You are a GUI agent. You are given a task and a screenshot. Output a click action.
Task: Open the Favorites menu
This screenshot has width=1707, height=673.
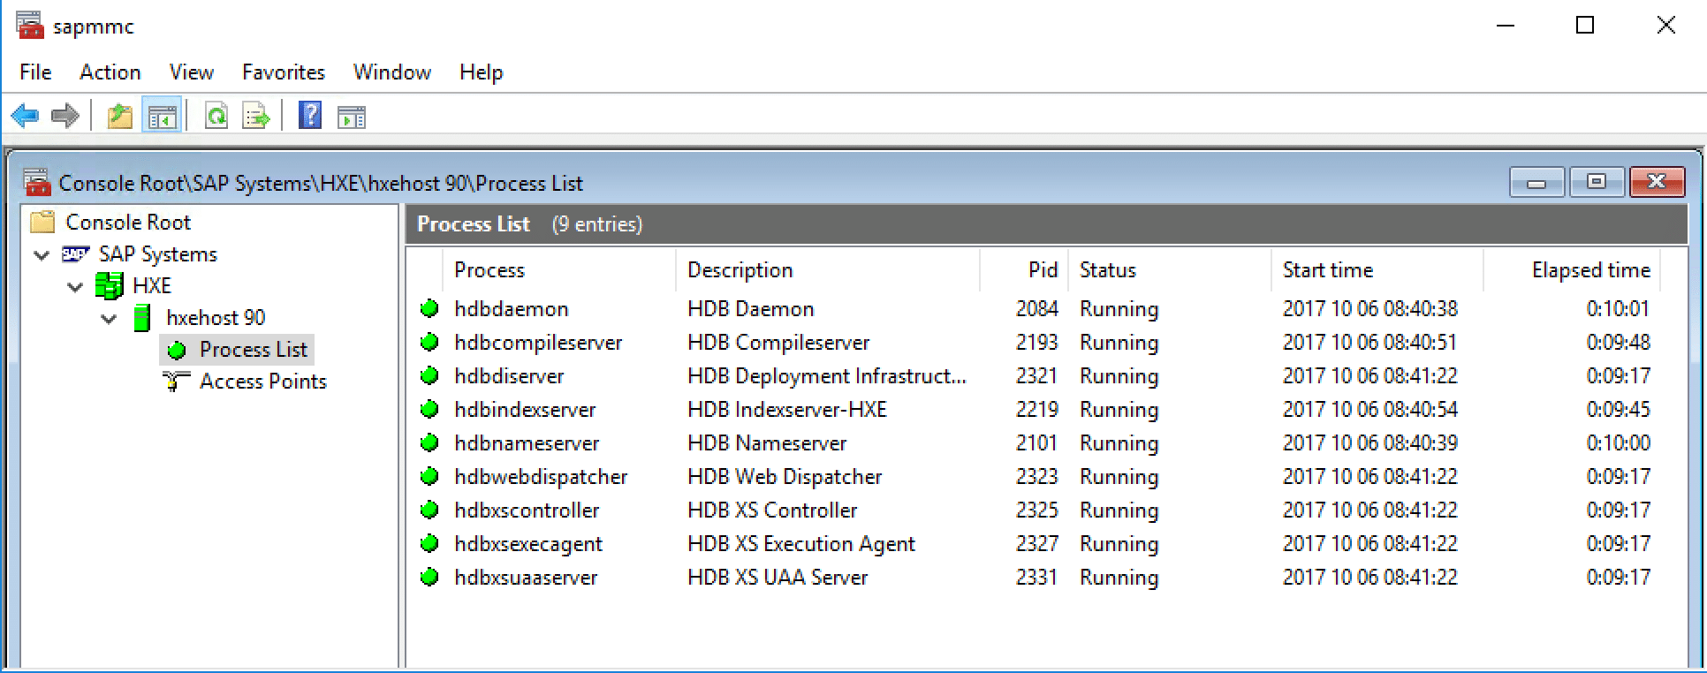click(283, 72)
